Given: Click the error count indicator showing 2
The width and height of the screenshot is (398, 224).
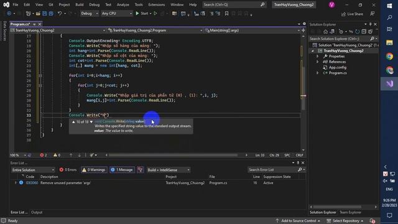Looking at the screenshot, I should tap(44, 155).
